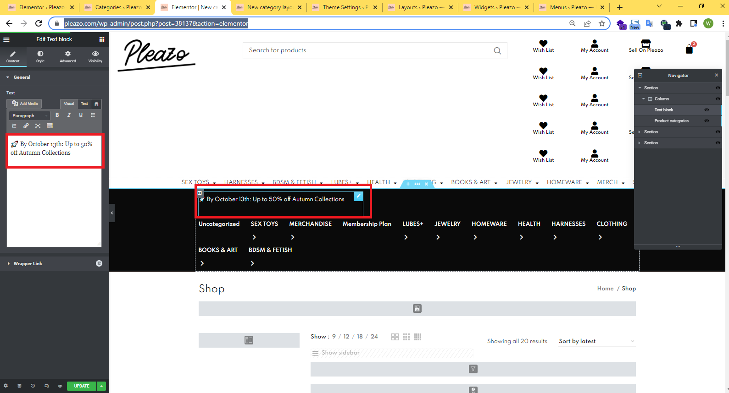Screen dimensions: 729x393
Task: Select Text block in Navigator tree
Action: pyautogui.click(x=664, y=110)
